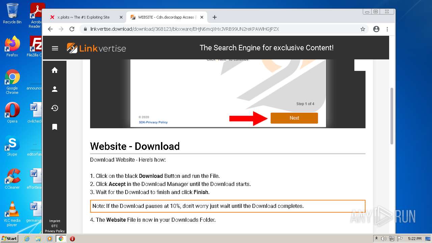Switch to the x.ploits Exploiting Site tab
The image size is (432, 243).
pos(83,17)
